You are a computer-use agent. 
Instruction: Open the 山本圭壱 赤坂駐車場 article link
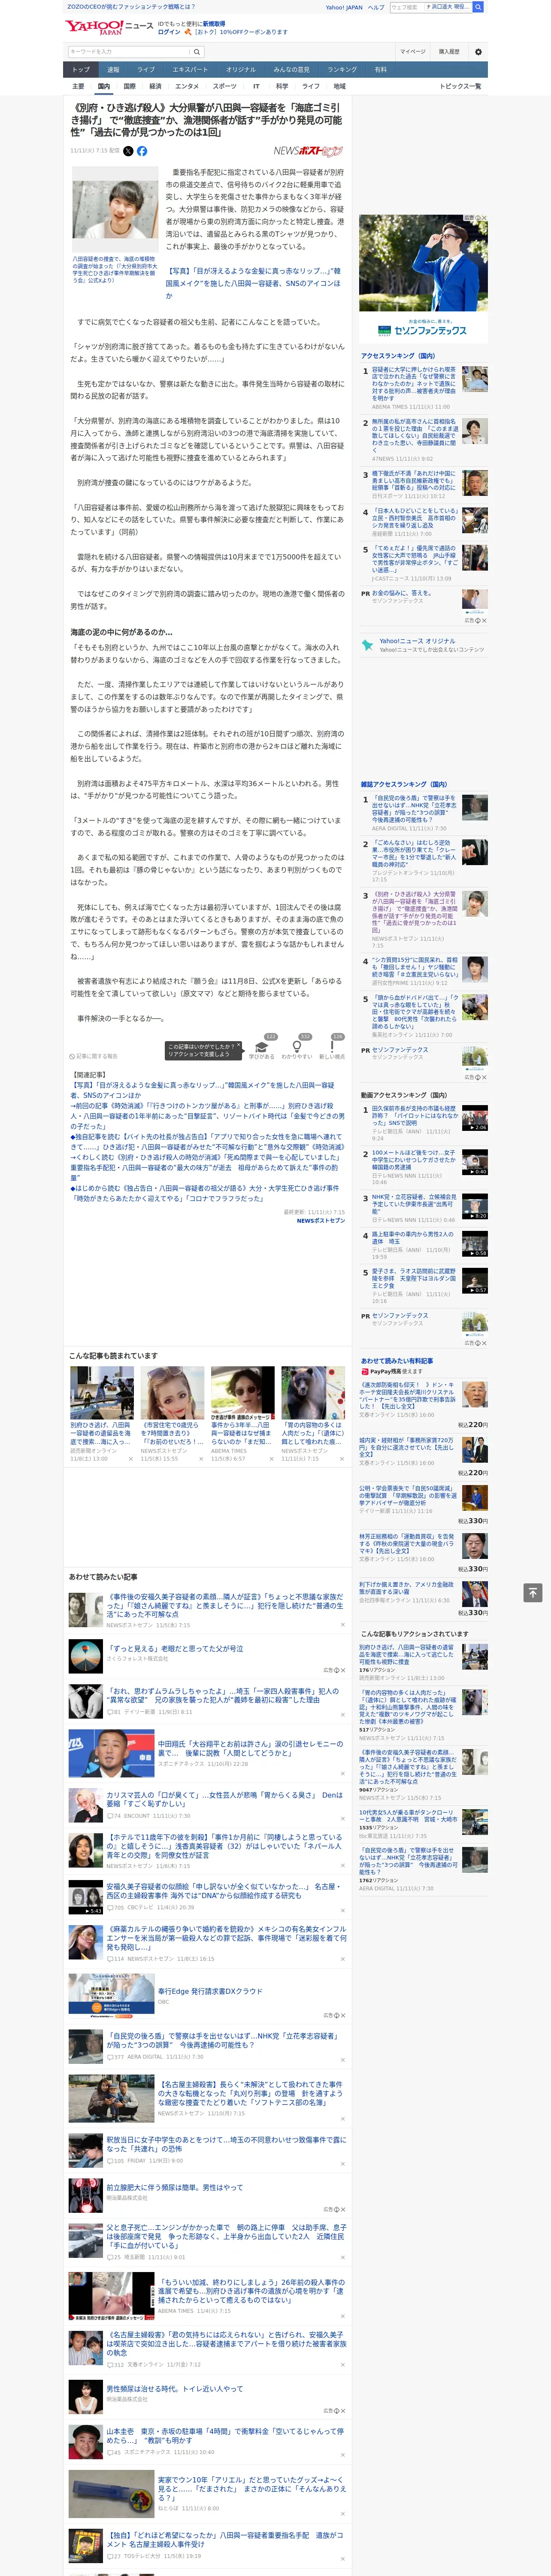225,2436
